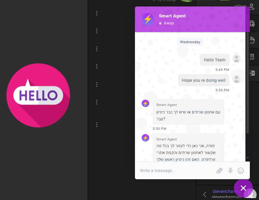The image size is (259, 200).
Task: Open the emoji picker smiley icon
Action: [241, 171]
